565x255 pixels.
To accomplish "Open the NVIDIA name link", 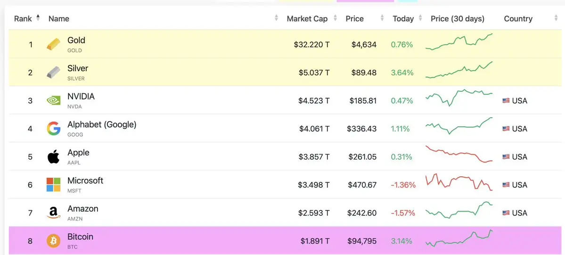I will 81,97.
